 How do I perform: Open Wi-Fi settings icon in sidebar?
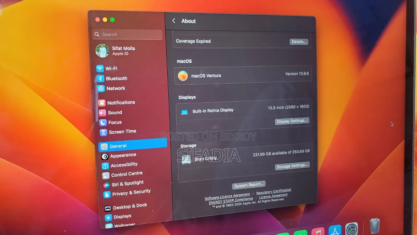click(100, 68)
